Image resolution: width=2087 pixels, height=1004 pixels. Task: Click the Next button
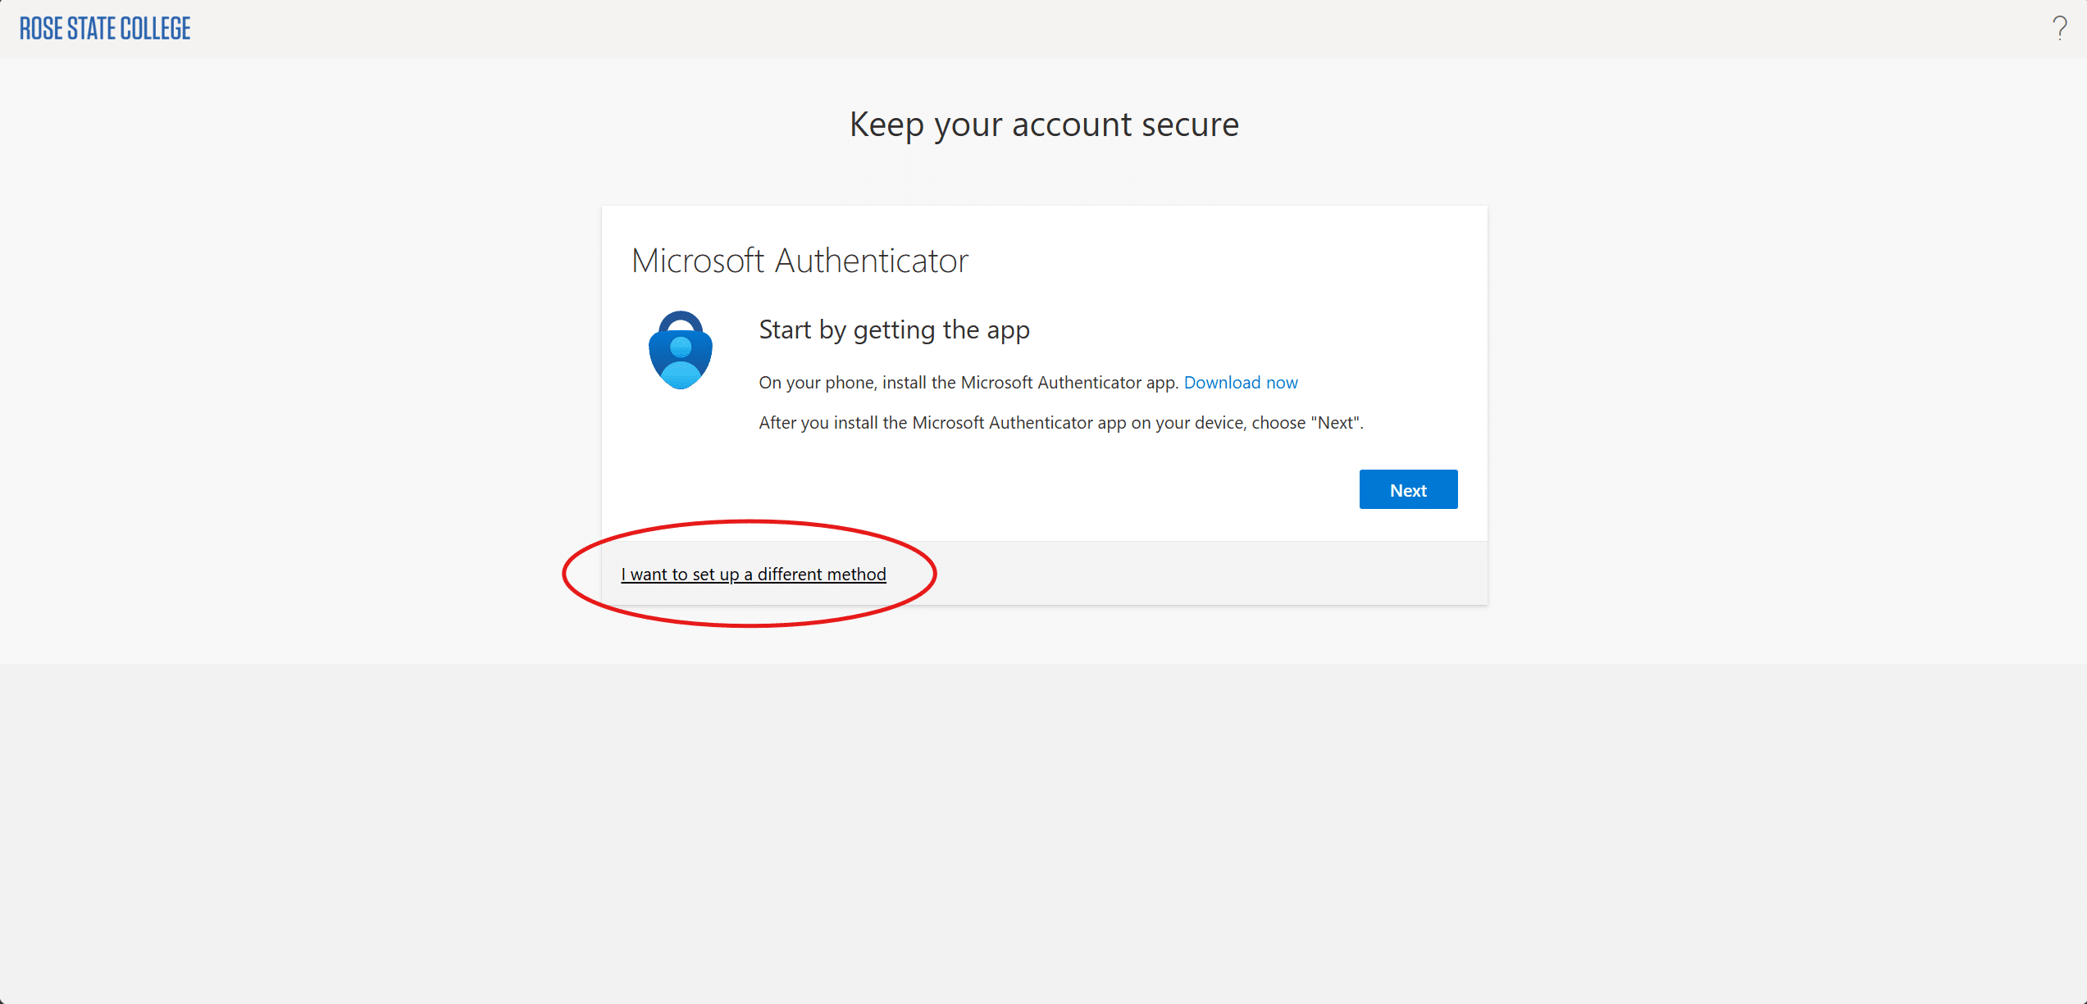click(1407, 489)
